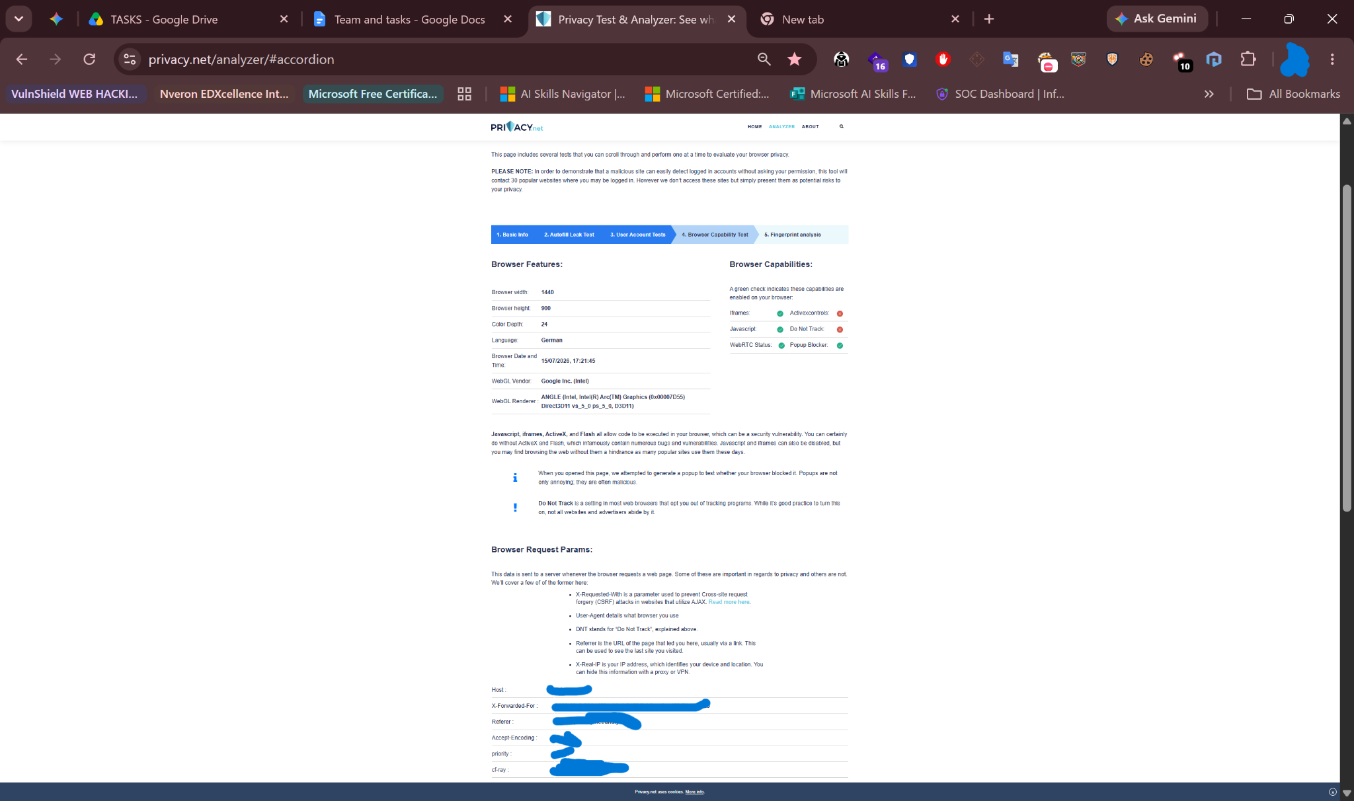
Task: Click ABOUT in site navigation
Action: tap(811, 126)
